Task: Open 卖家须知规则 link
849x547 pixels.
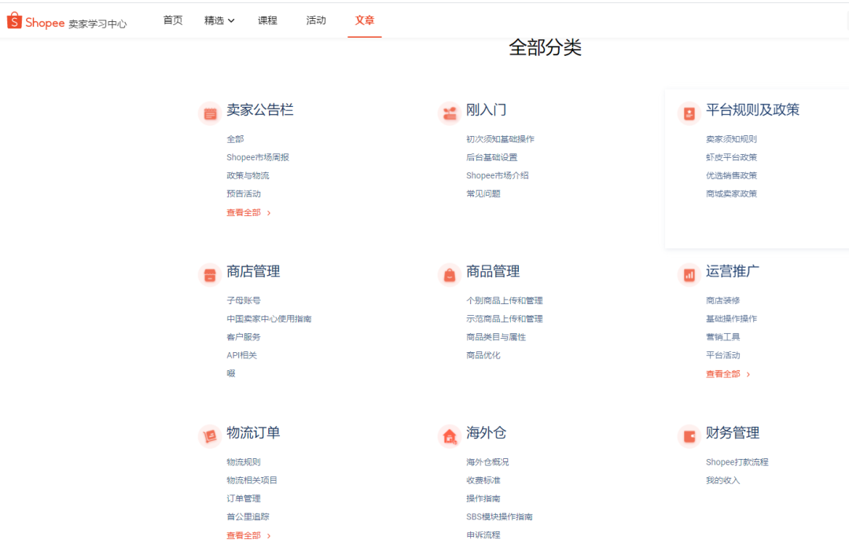Action: click(731, 139)
